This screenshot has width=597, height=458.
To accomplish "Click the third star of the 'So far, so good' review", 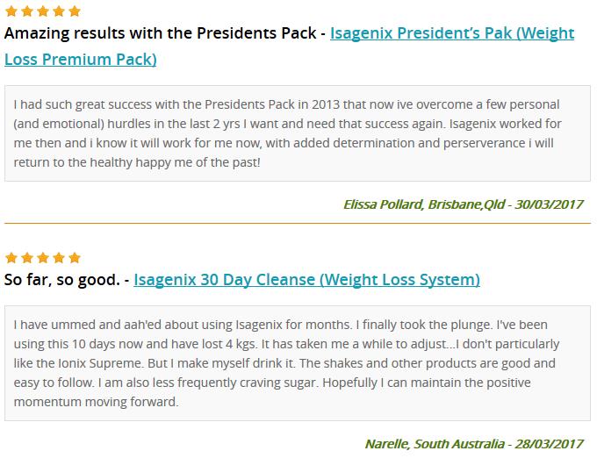I will (x=43, y=258).
